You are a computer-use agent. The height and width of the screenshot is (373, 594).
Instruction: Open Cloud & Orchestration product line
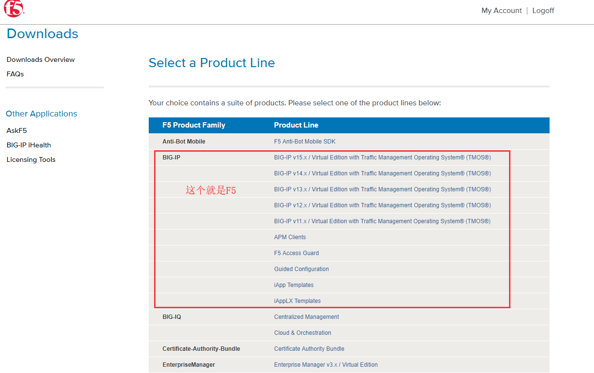point(303,333)
